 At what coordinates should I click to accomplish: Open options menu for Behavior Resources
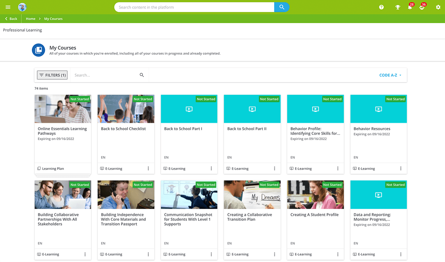(401, 168)
